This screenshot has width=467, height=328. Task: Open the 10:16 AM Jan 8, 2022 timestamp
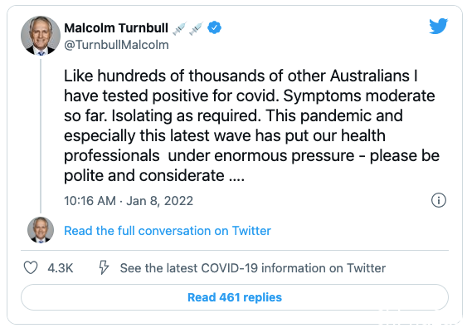click(x=129, y=201)
